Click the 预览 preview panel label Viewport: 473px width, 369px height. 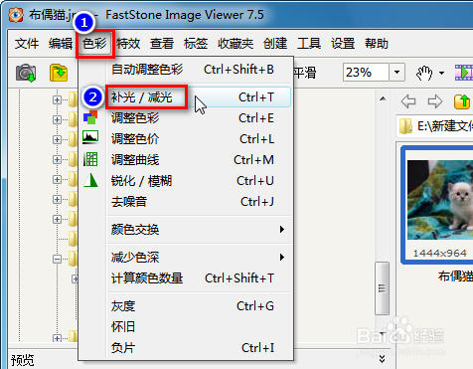pyautogui.click(x=22, y=360)
